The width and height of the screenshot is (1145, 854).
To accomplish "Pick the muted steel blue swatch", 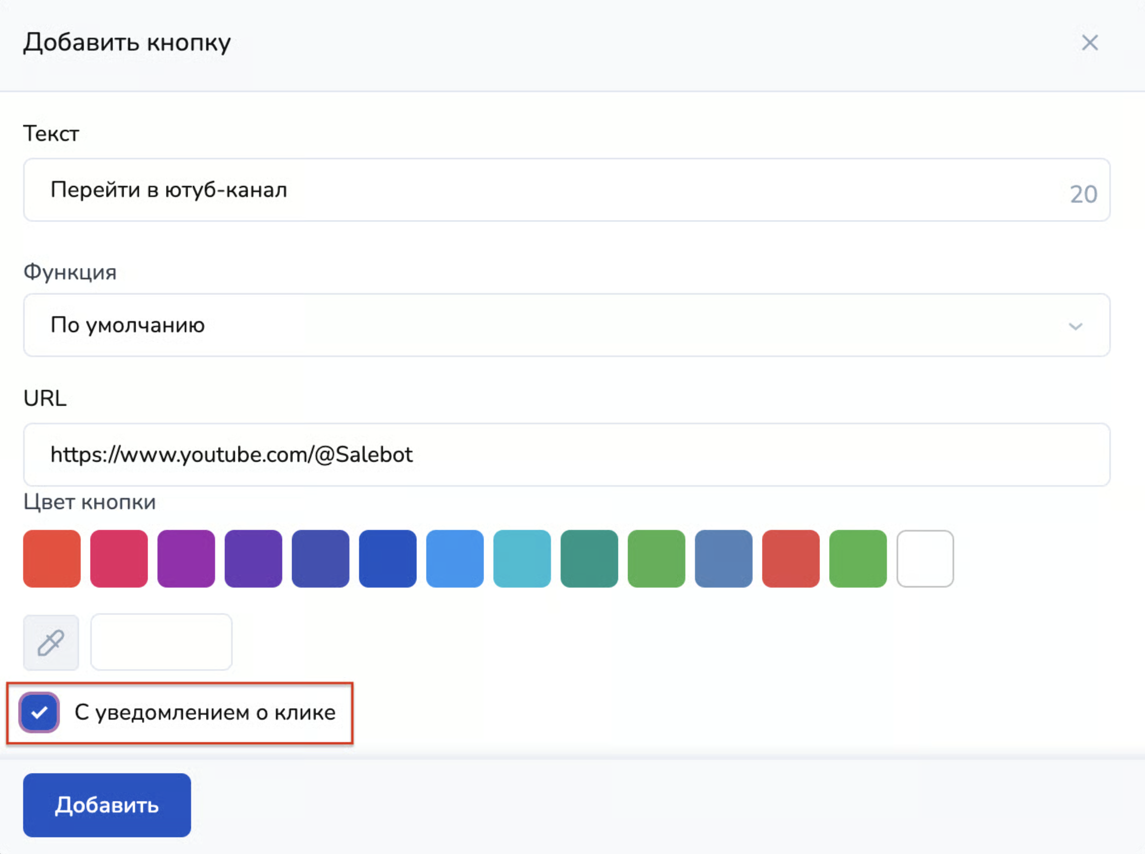I will 723,558.
